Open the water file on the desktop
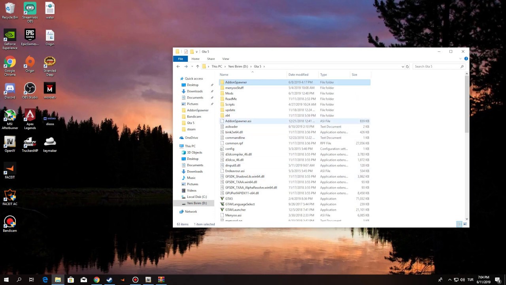Viewport: 506px width, 285px height. click(x=50, y=11)
